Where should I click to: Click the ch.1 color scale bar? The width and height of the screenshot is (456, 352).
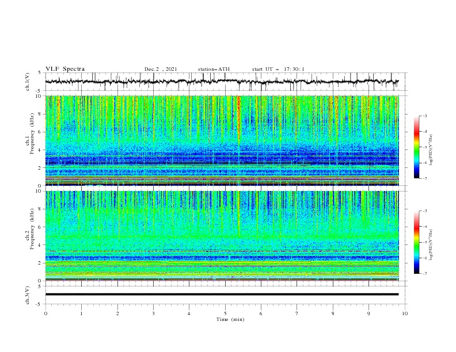pyautogui.click(x=416, y=147)
